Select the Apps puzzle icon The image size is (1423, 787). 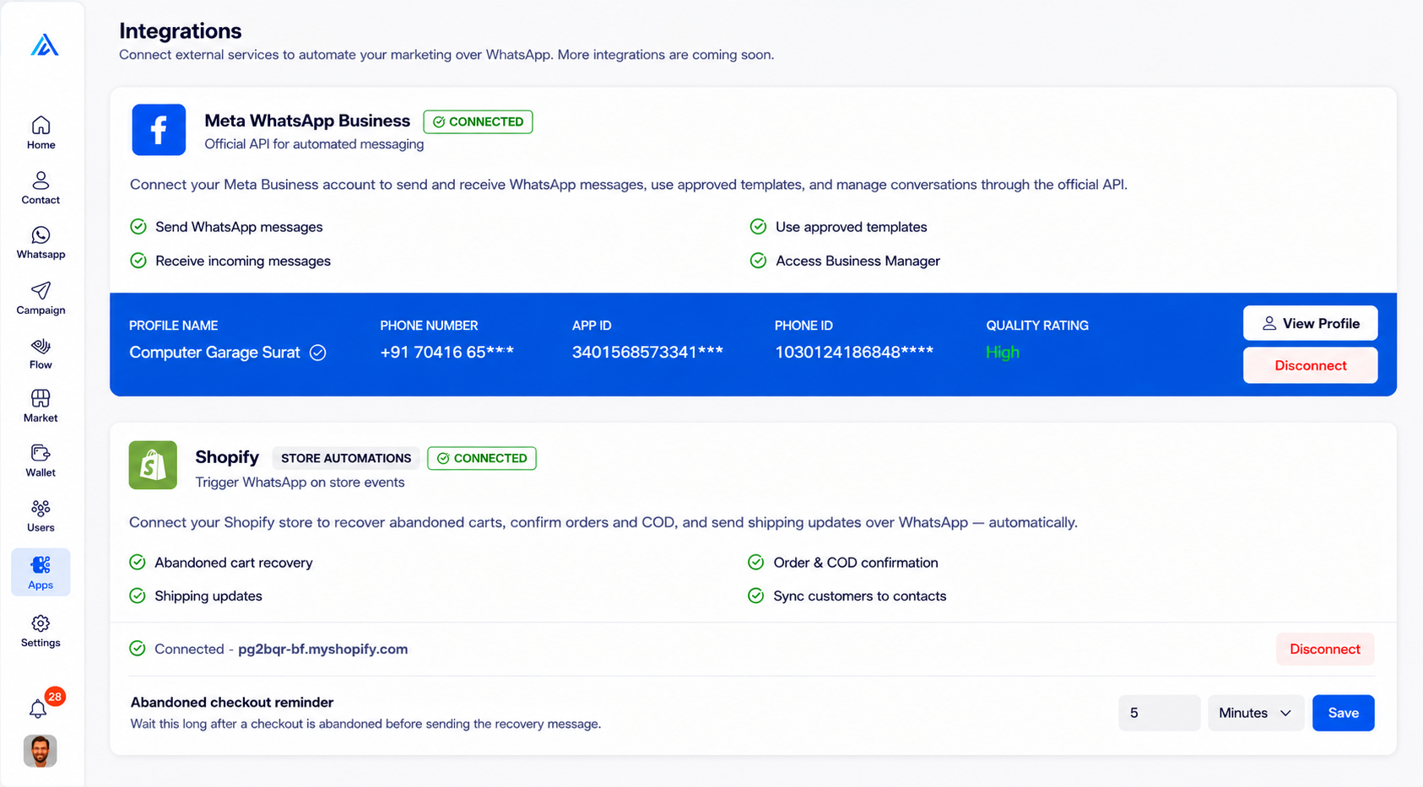coord(41,564)
